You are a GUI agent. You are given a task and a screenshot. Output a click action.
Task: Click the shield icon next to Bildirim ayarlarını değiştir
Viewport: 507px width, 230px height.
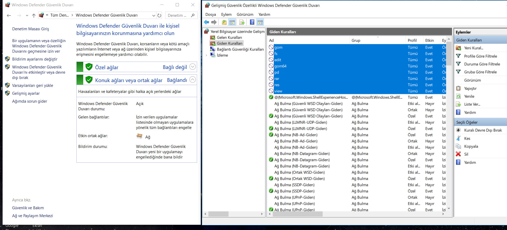[x=7, y=59]
